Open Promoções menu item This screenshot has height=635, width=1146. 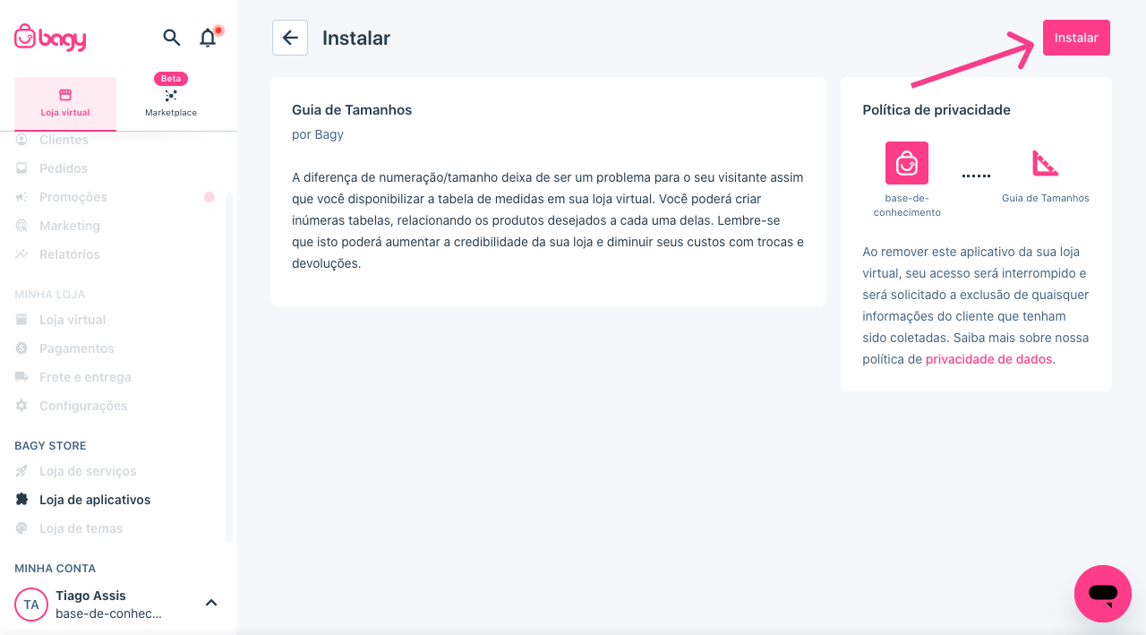73,197
